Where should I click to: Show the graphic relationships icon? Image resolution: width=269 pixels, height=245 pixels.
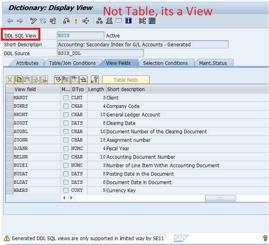pos(142,21)
